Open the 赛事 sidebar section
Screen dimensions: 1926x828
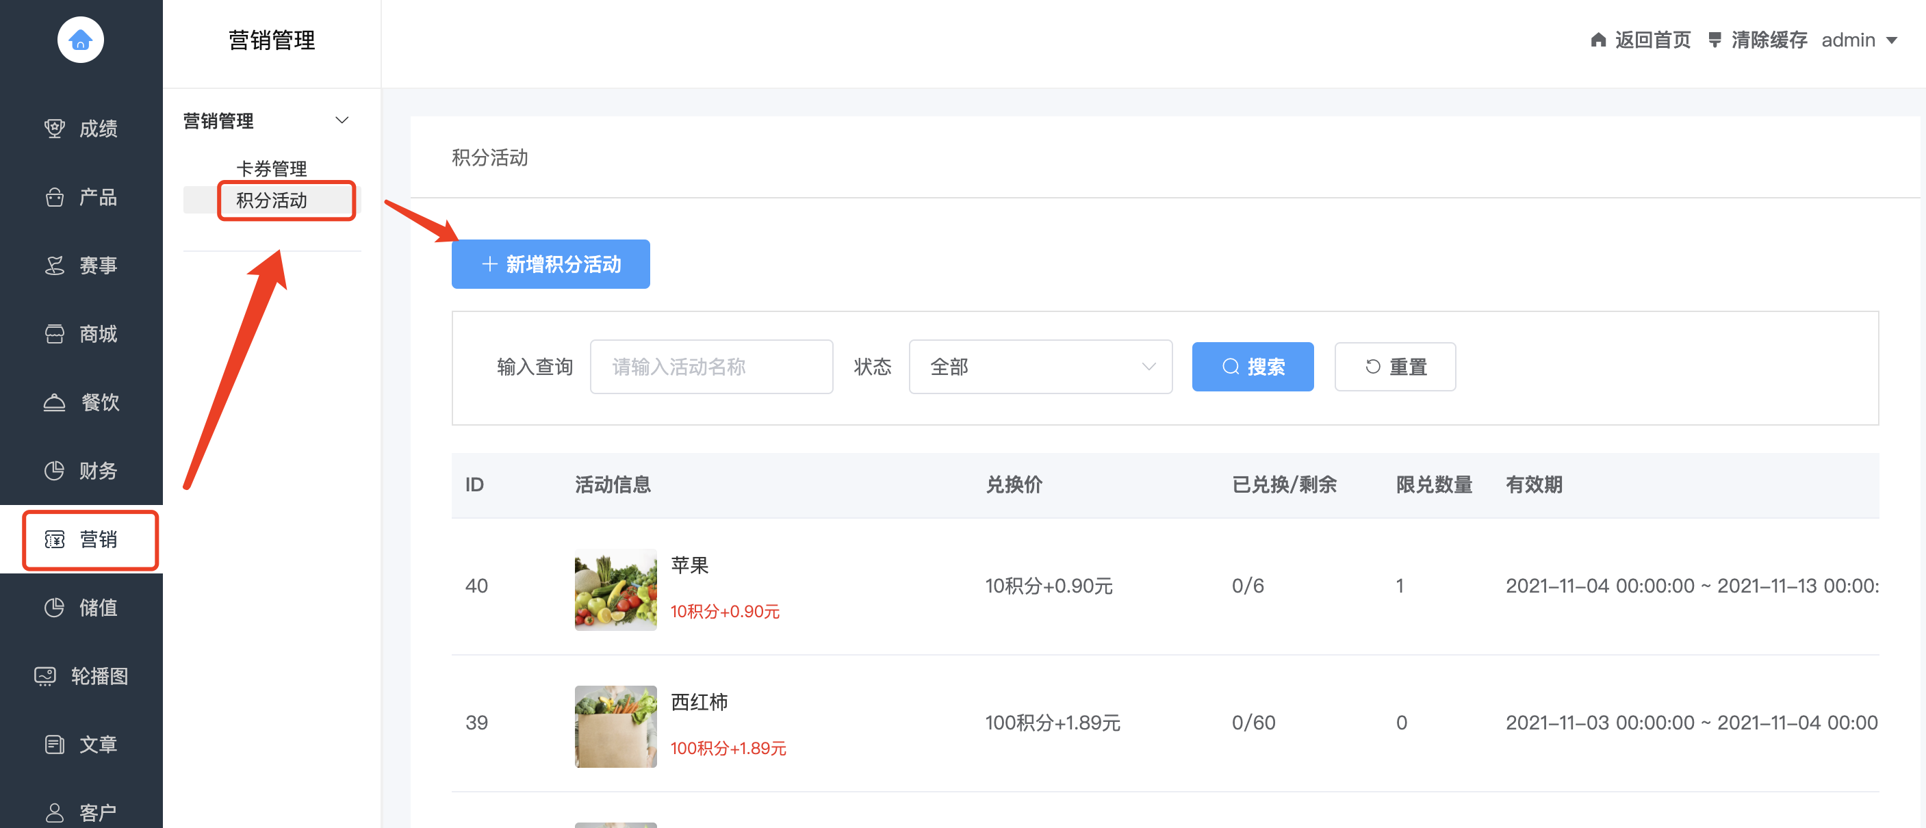click(81, 266)
